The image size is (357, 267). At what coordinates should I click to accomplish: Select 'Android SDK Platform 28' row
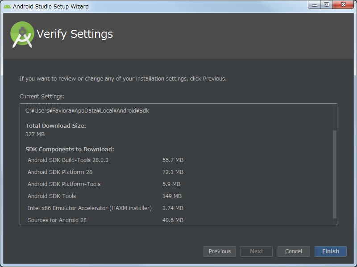105,172
